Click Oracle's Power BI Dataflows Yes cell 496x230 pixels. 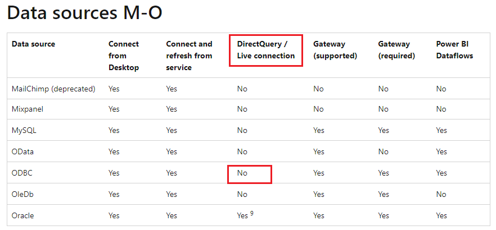pyautogui.click(x=441, y=216)
